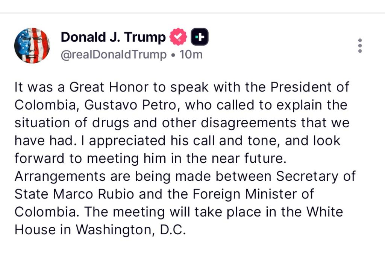Click the red verified checkmark badge
Viewport: 385px width, 255px height.
pyautogui.click(x=178, y=37)
